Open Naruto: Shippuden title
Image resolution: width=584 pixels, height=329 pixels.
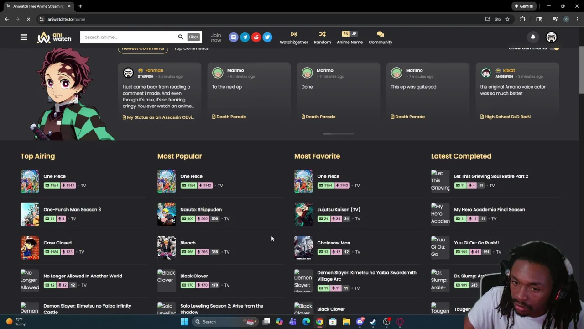click(201, 210)
